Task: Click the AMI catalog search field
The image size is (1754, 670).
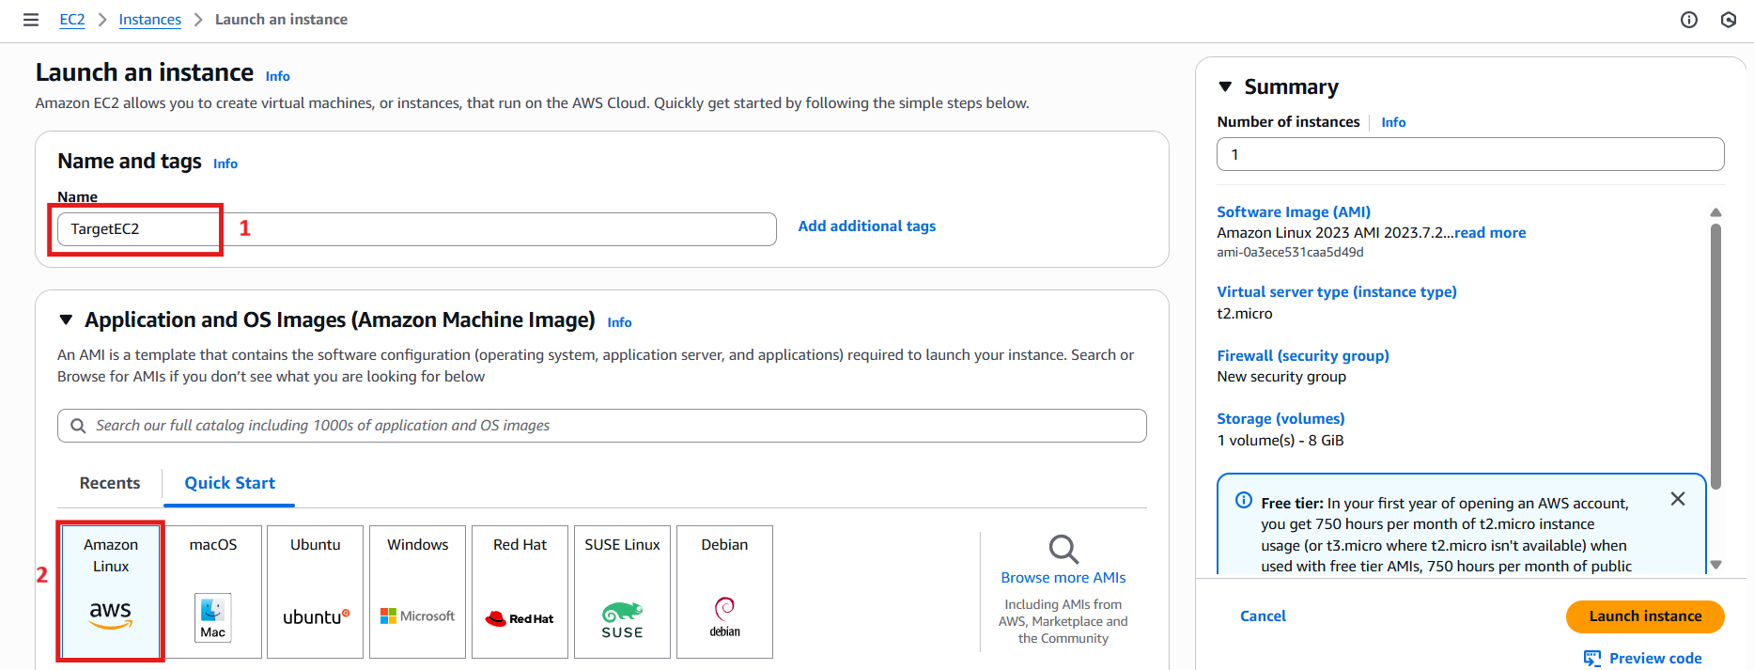Action: pyautogui.click(x=602, y=426)
